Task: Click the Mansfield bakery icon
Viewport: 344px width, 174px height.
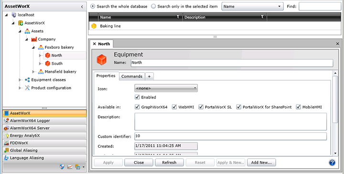Action: point(41,72)
